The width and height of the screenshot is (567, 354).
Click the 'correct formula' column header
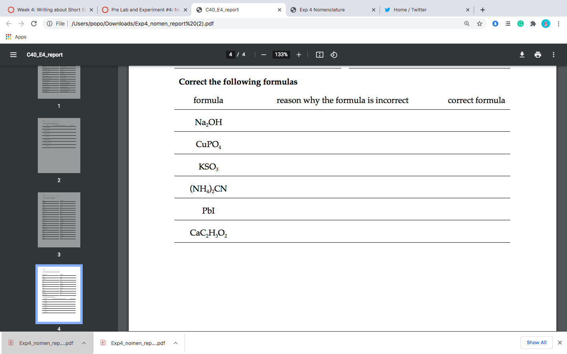tap(476, 100)
